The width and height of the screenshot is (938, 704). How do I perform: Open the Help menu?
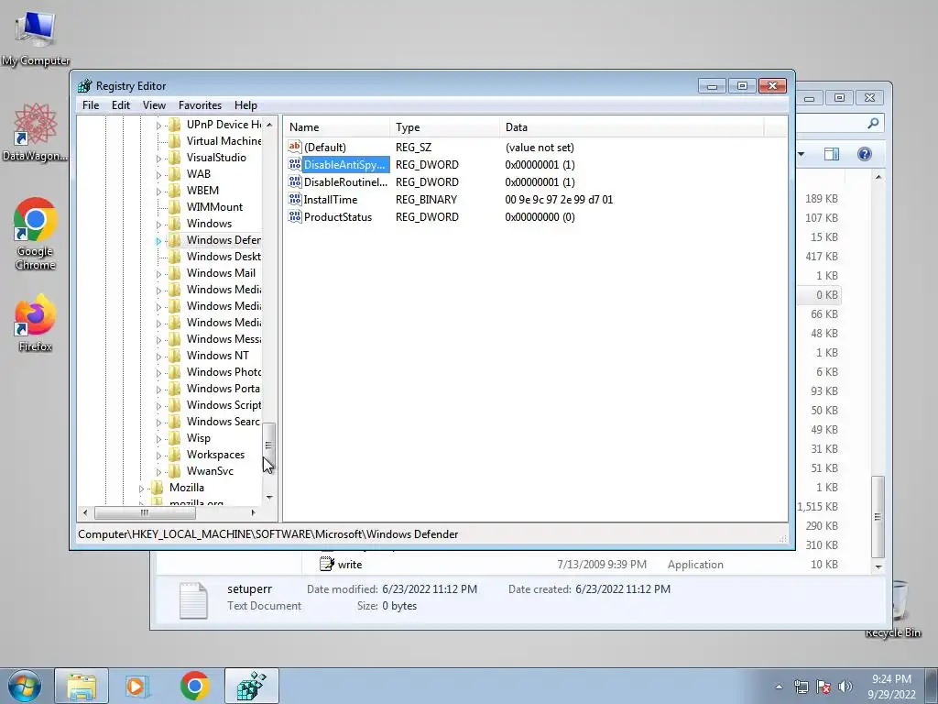click(x=245, y=104)
